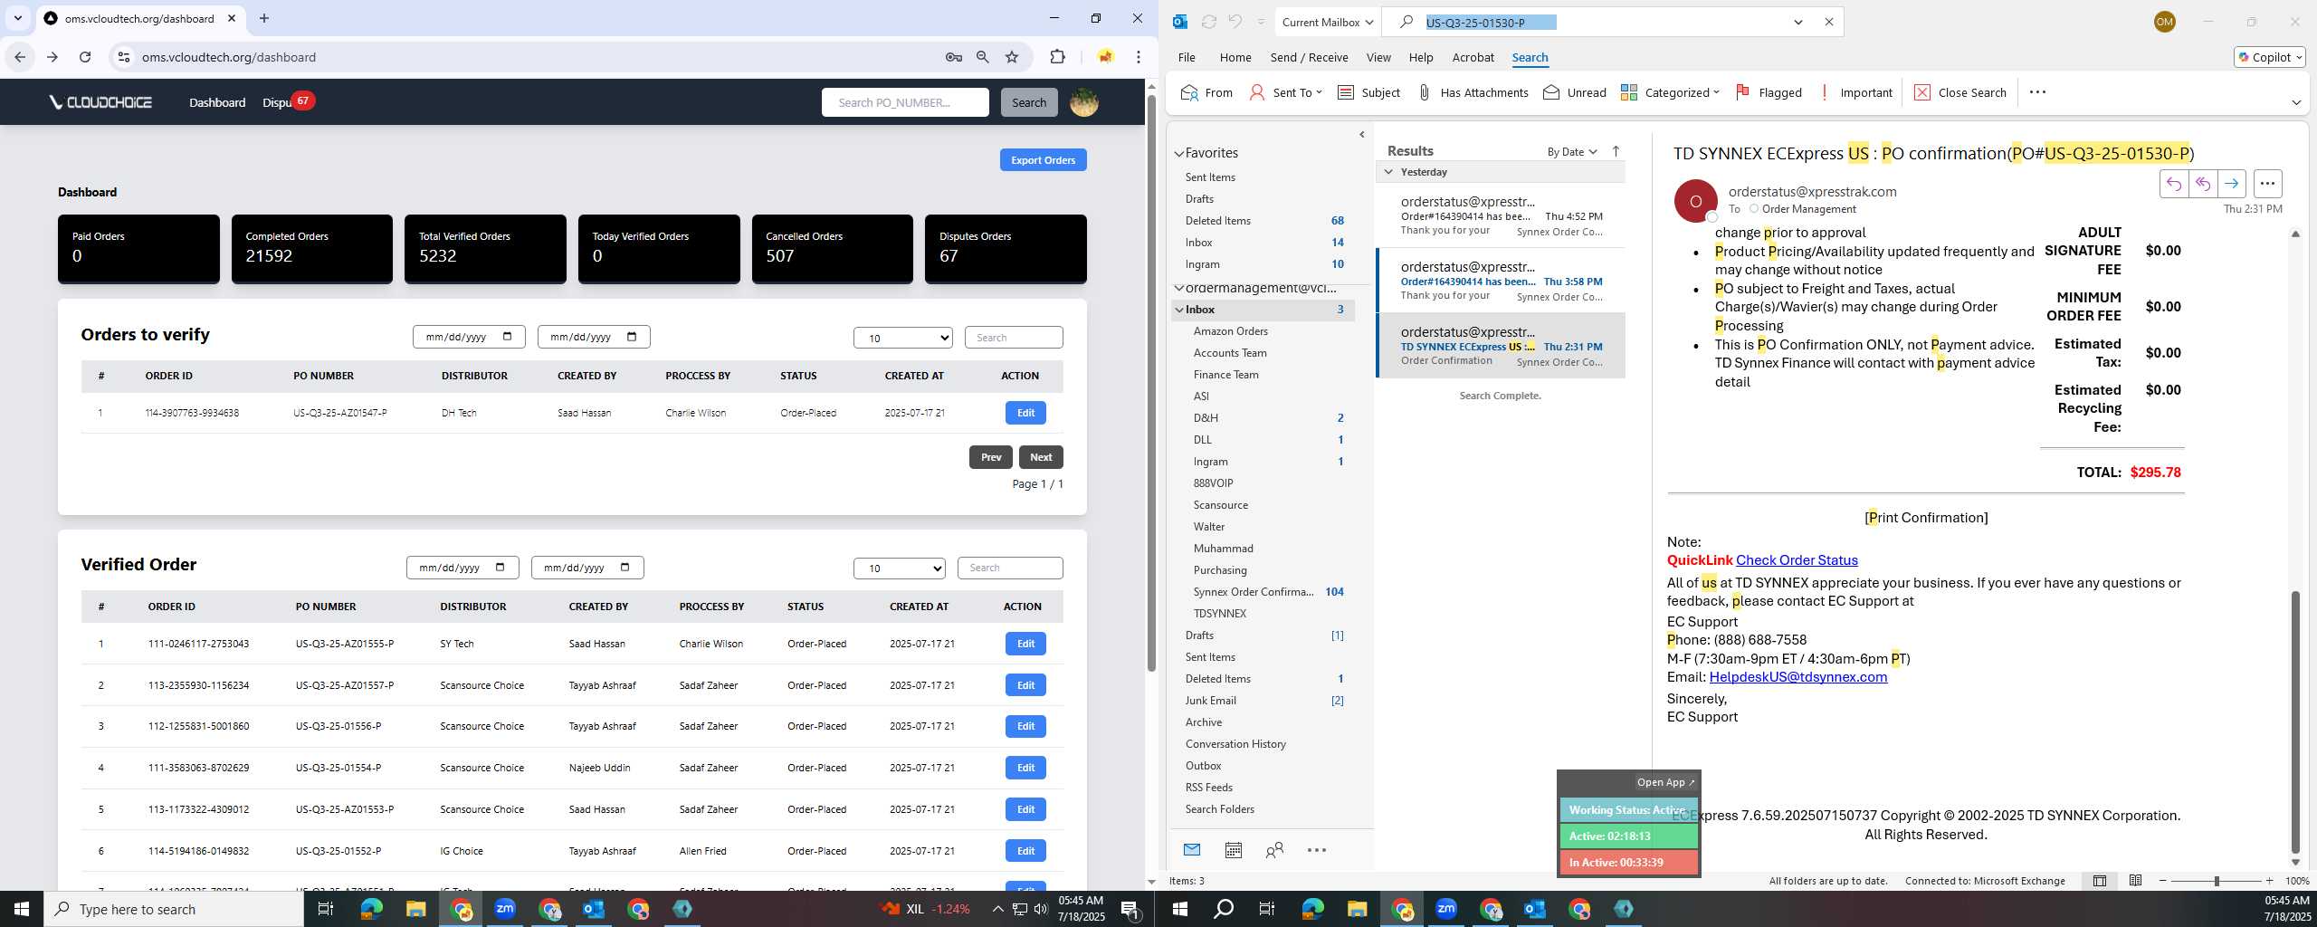The height and width of the screenshot is (927, 2317).
Task: Click the Outlook sync/refresh icon in title bar
Action: point(1208,22)
